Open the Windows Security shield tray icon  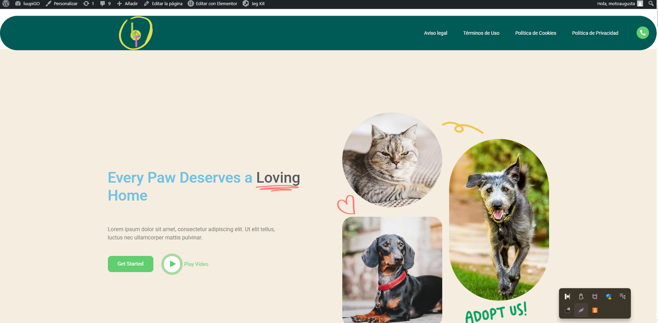609,296
